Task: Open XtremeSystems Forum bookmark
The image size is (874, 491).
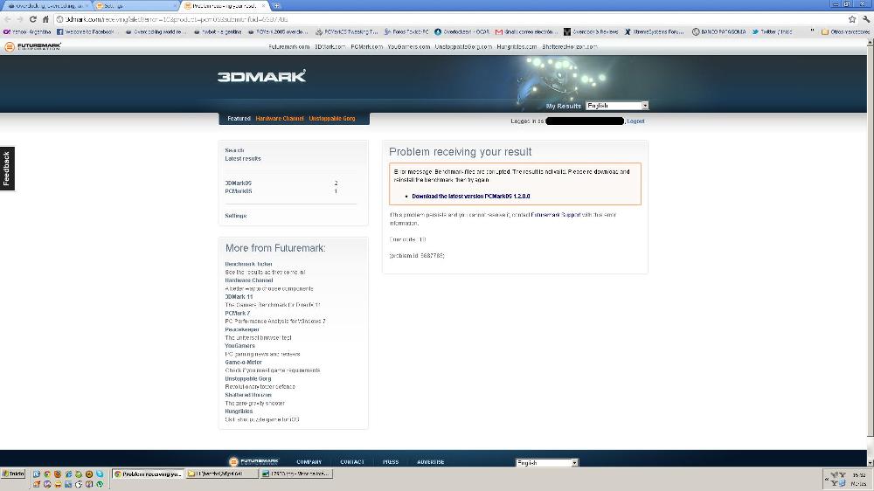Action: 654,31
